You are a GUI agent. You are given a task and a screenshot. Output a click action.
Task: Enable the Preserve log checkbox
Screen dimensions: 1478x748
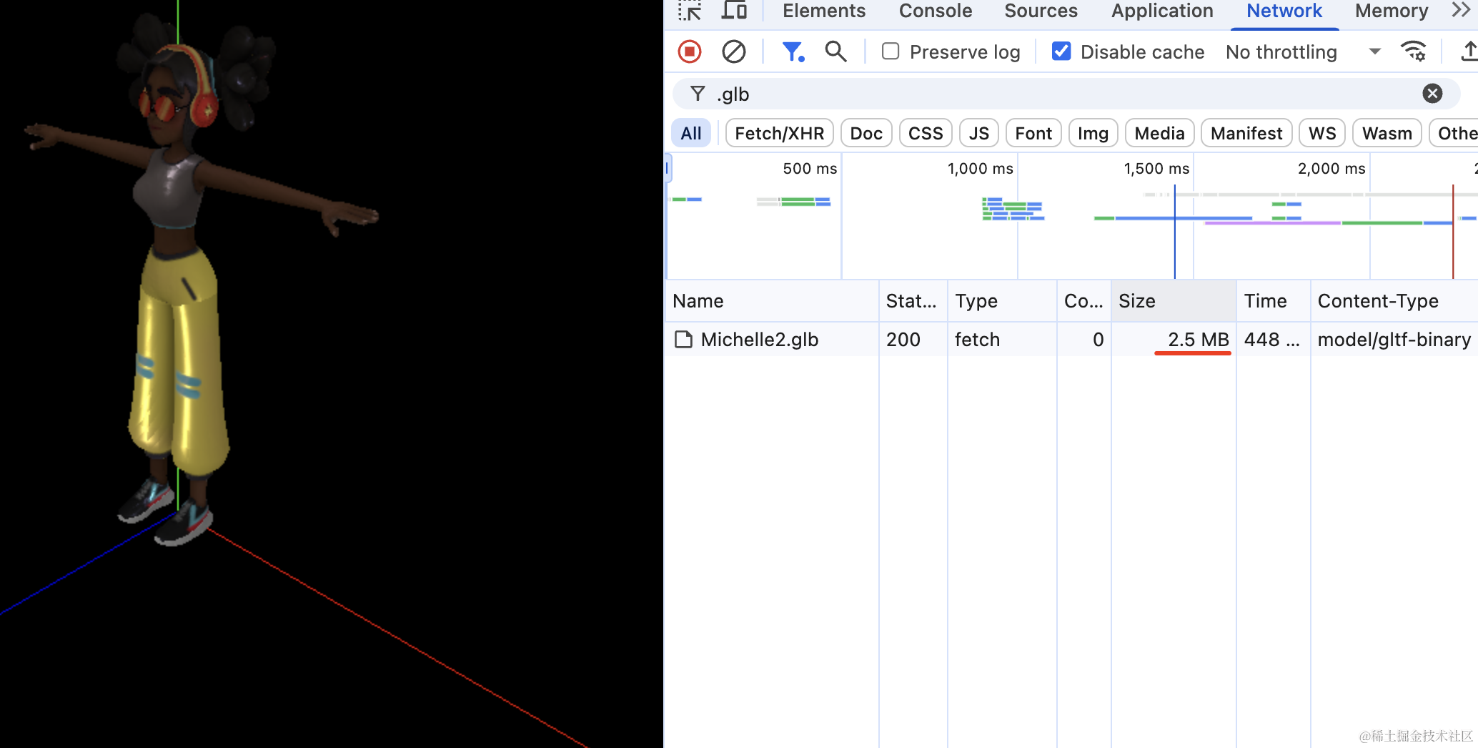click(891, 51)
